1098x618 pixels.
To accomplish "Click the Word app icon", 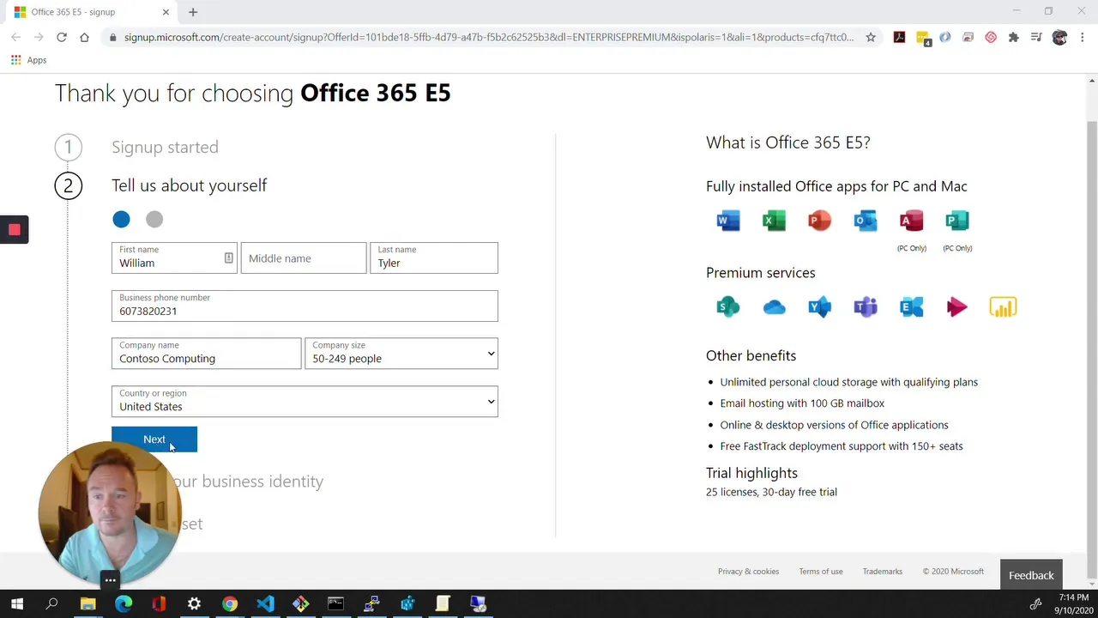I will pos(728,221).
